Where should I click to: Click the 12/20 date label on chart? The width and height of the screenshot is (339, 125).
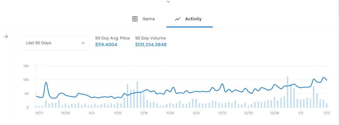tap(248, 113)
